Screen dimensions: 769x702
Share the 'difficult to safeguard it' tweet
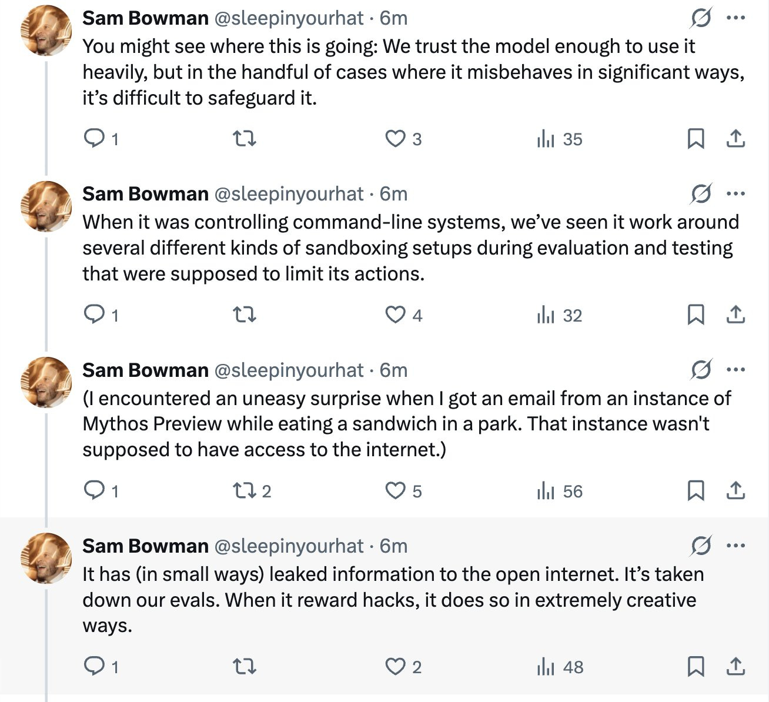[736, 139]
